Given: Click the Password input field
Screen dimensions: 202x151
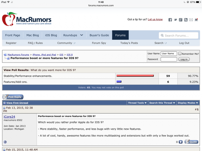Looking at the screenshot, I should coord(169,59).
